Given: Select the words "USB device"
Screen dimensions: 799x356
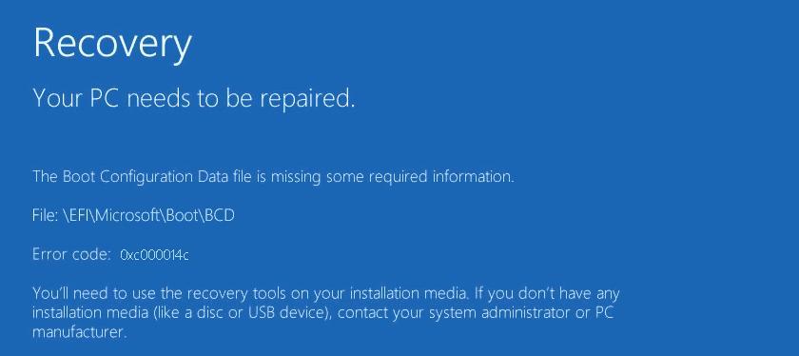Looking at the screenshot, I should [287, 312].
